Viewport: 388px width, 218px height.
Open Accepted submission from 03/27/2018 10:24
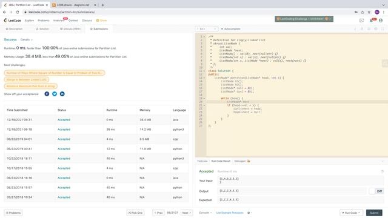(64, 197)
